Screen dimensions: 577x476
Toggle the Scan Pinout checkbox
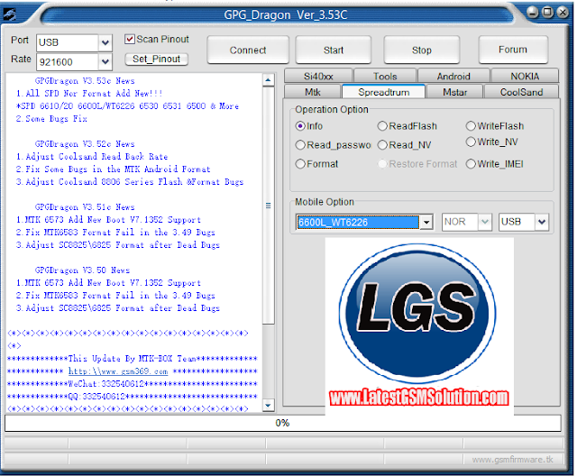[x=130, y=39]
